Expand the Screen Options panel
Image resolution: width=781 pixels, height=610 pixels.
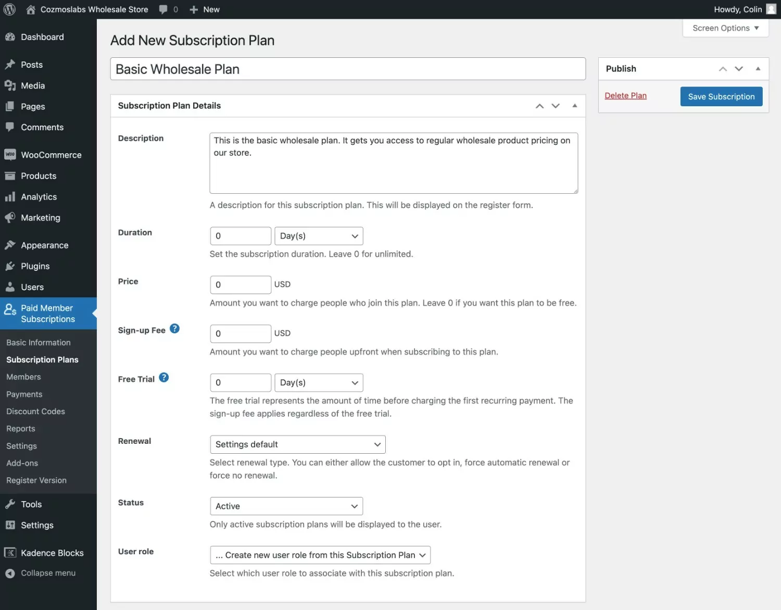click(726, 28)
